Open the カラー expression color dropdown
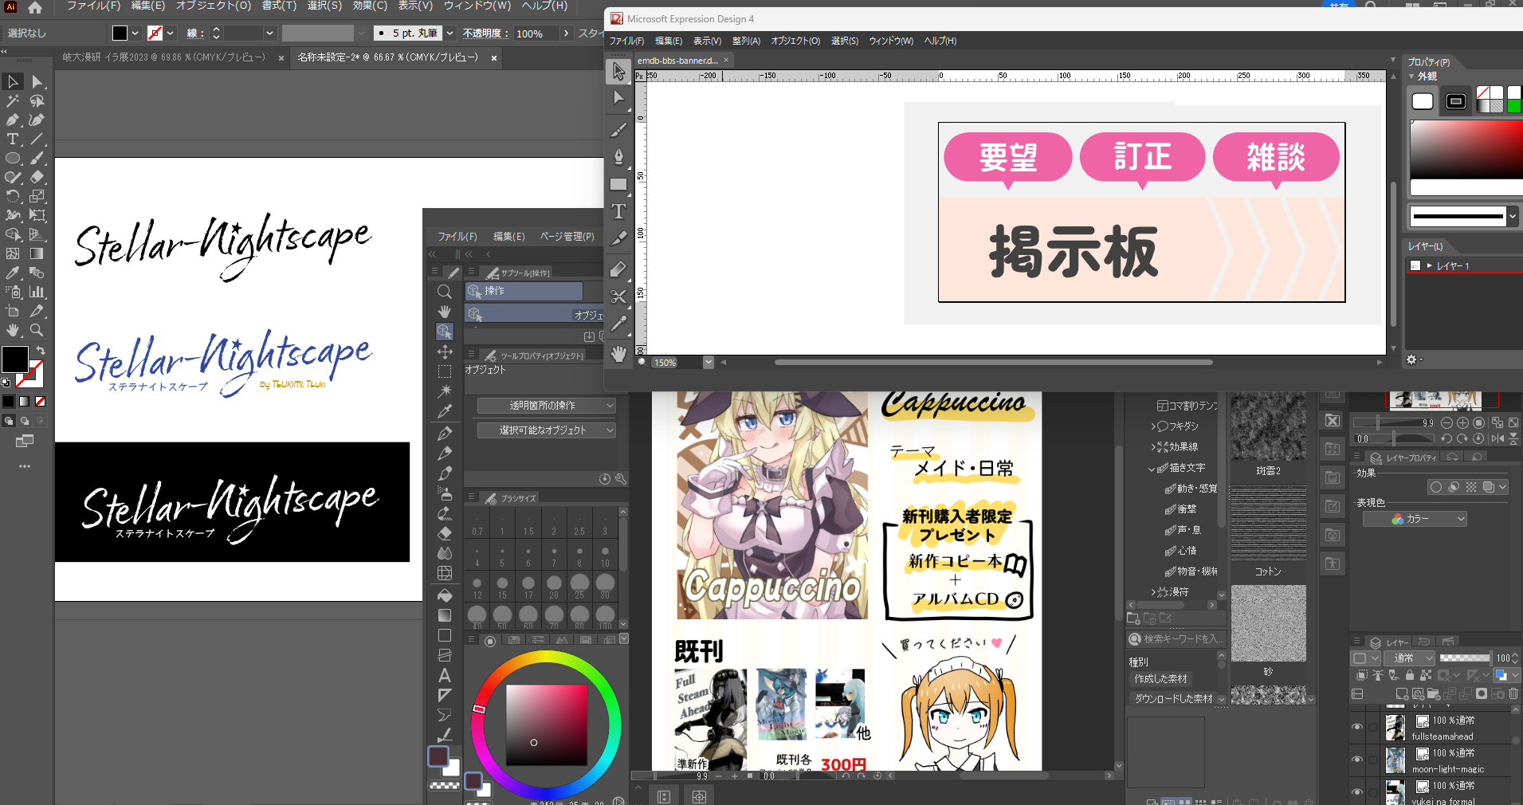Screen dimensions: 1523x805 click(1415, 519)
